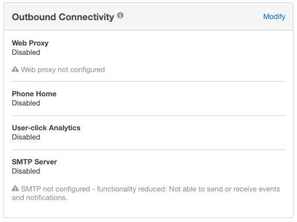
Task: Open the Modify link
Action: point(274,17)
